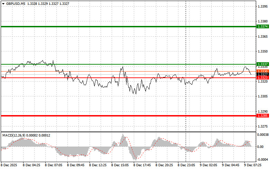Select the 8 Dec 20:25 time label
The height and width of the screenshot is (169, 270).
click(164, 165)
